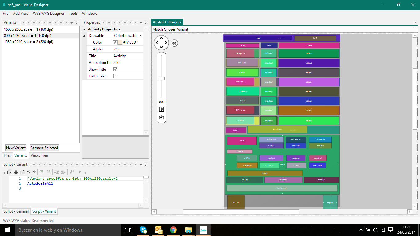Pin the Variants panel with pushpin icon
Image resolution: width=420 pixels, height=236 pixels.
click(x=77, y=22)
